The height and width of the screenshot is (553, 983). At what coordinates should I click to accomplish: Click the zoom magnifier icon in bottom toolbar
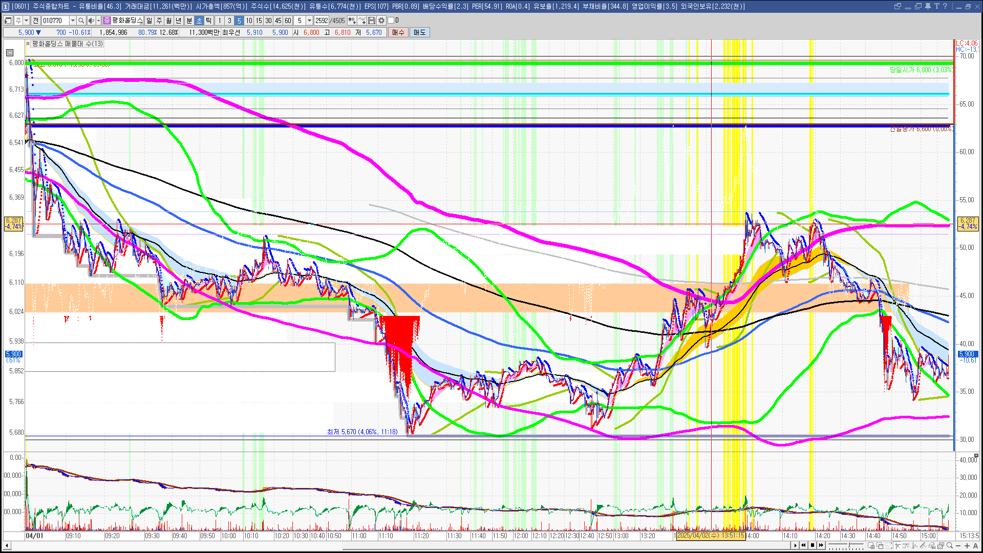(x=950, y=545)
